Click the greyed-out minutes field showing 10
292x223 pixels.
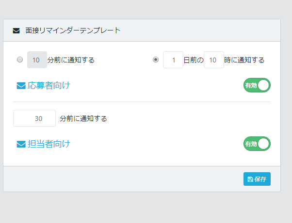pos(37,60)
